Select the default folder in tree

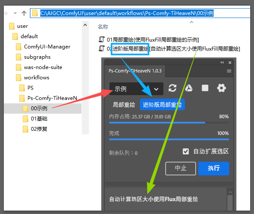(29, 36)
